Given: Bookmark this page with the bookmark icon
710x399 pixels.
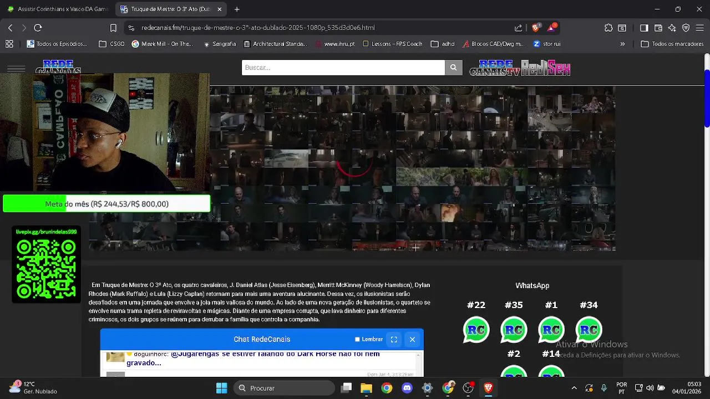Looking at the screenshot, I should coord(113,28).
